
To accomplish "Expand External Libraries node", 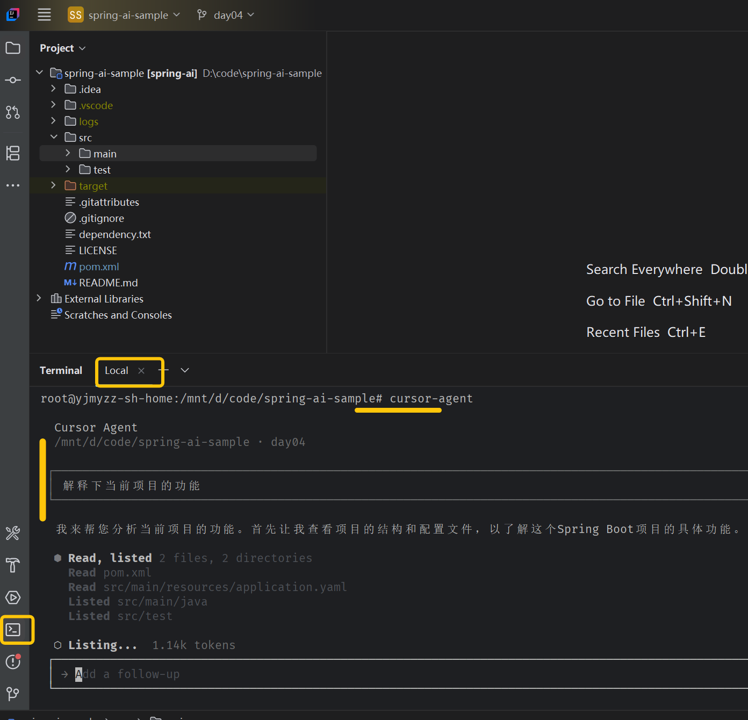I will pos(39,298).
